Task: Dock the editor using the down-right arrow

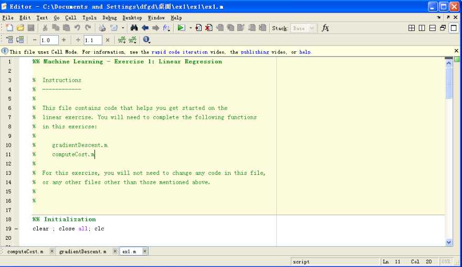Action: pyautogui.click(x=439, y=18)
